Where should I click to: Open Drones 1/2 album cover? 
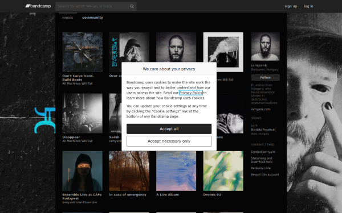tap(223, 171)
